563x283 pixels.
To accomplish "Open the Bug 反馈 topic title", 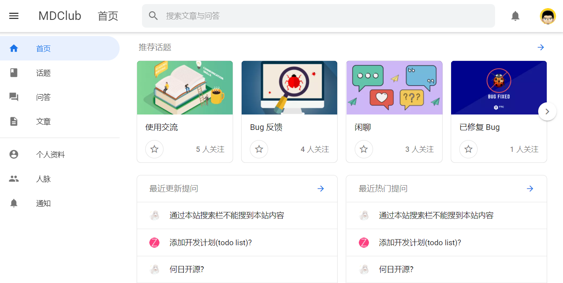I will [x=266, y=127].
